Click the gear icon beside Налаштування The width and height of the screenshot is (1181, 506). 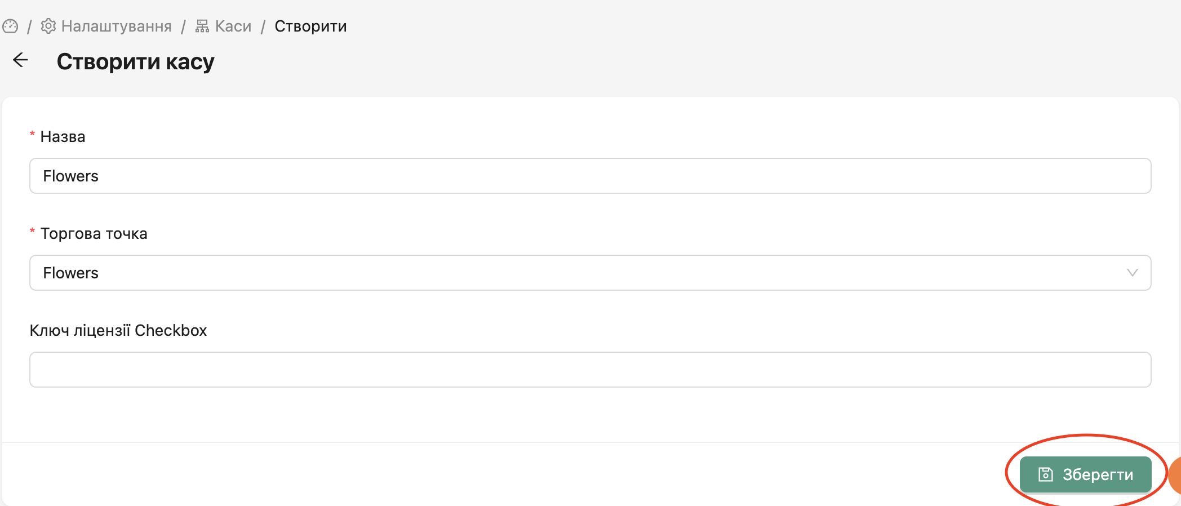(48, 26)
